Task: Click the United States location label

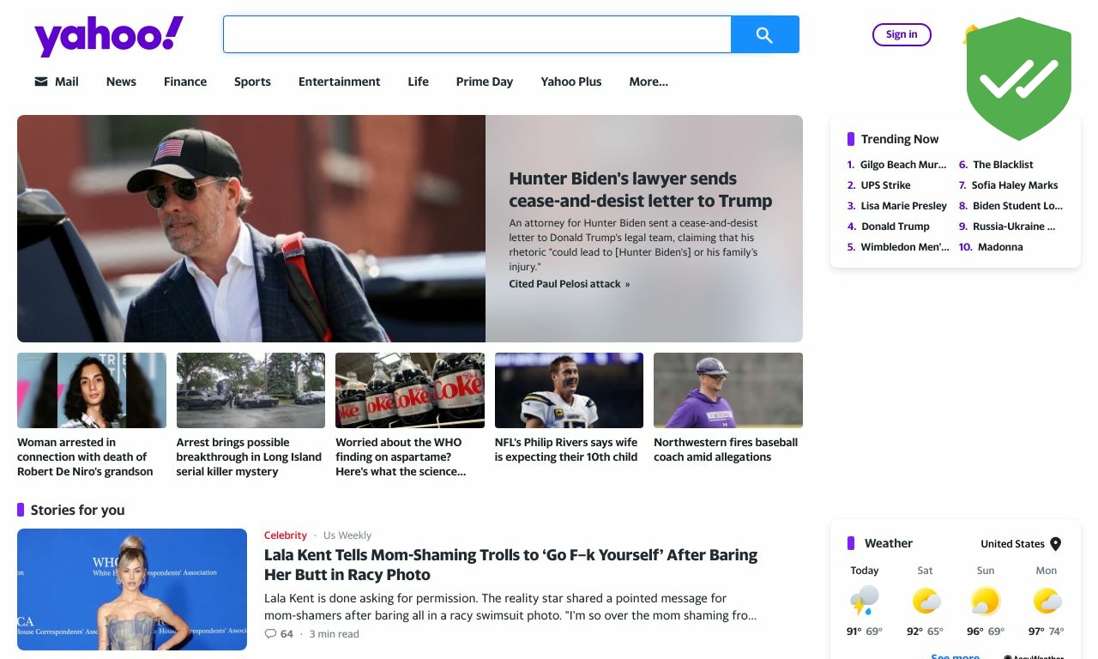Action: point(1012,544)
